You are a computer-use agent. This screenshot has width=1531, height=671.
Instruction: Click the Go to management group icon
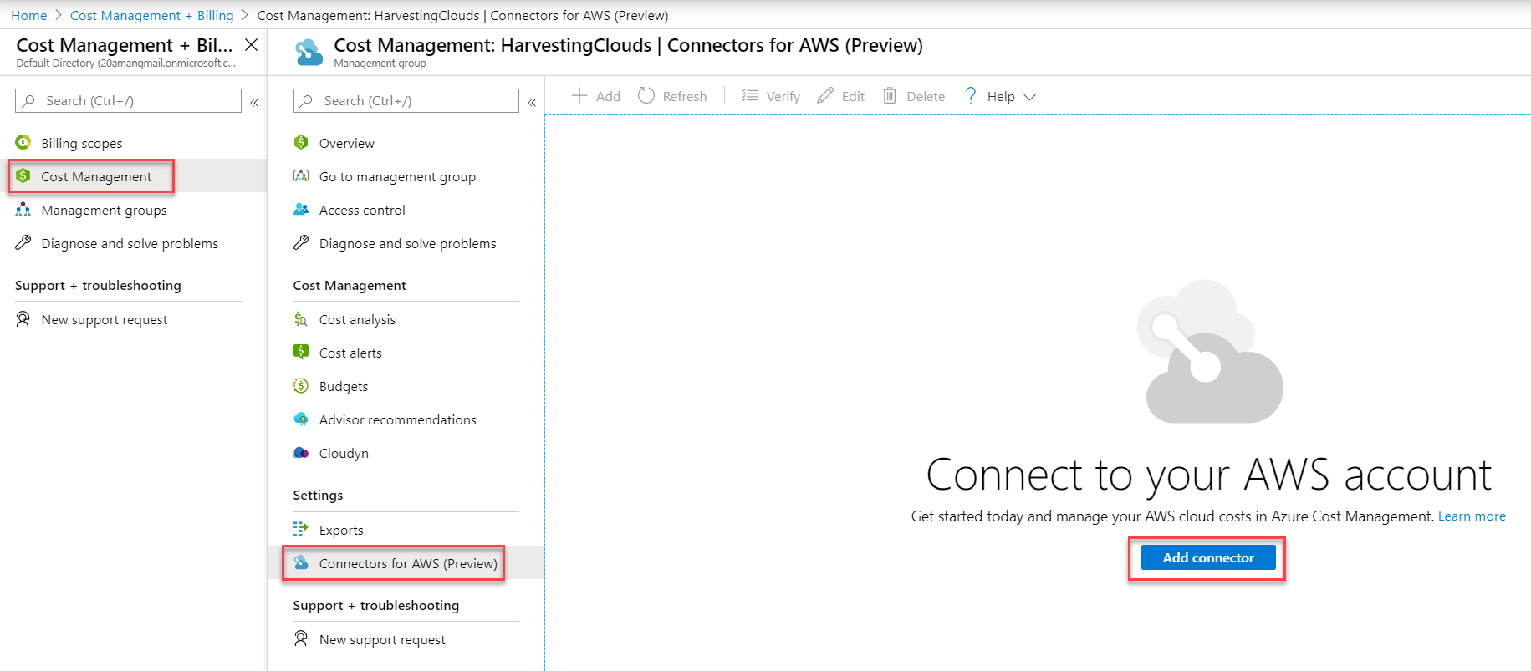click(x=301, y=176)
